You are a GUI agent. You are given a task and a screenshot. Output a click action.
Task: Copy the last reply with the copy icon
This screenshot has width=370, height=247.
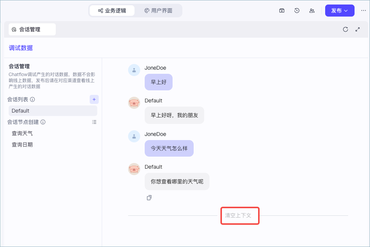[149, 198]
